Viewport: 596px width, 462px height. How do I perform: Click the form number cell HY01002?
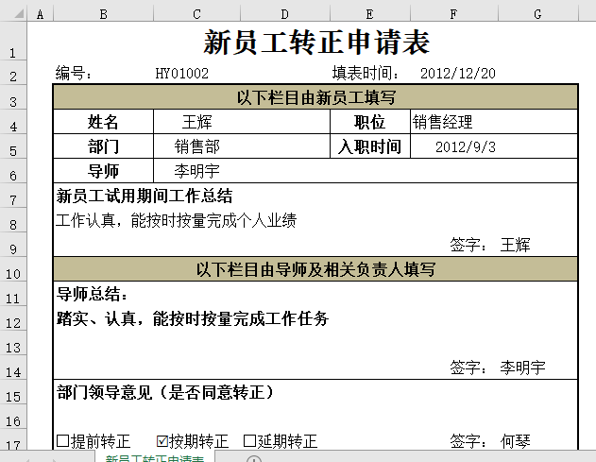181,73
